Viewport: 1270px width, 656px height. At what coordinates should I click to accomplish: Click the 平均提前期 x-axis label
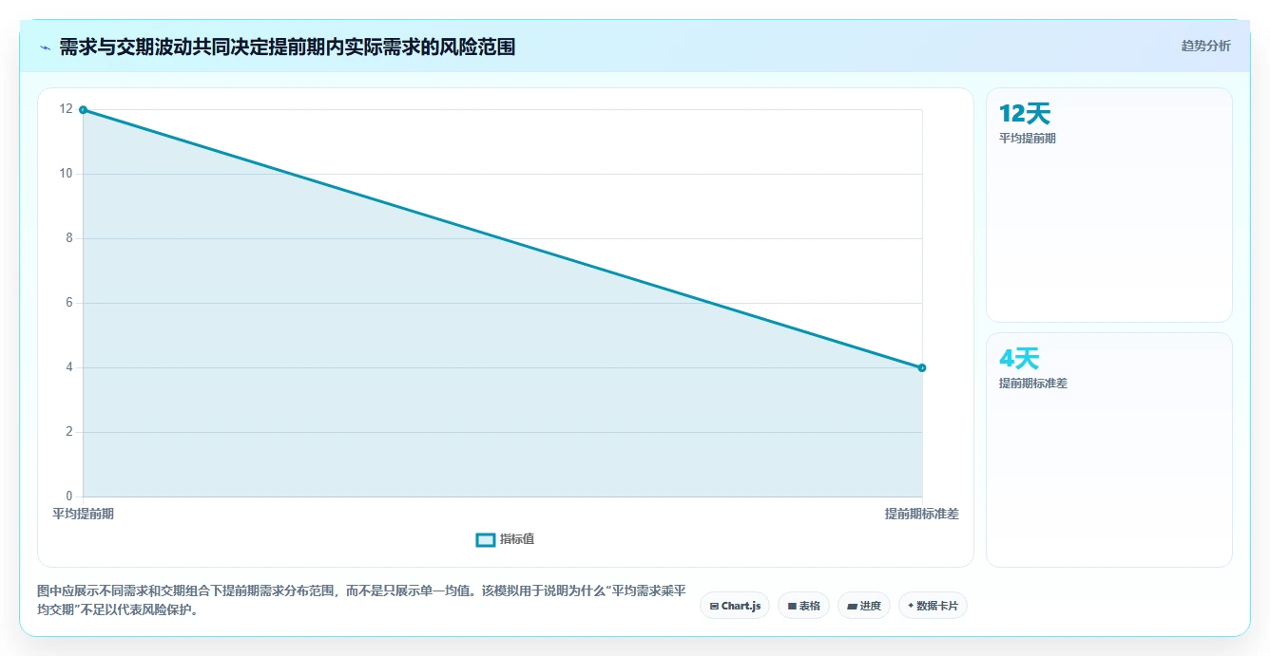83,514
